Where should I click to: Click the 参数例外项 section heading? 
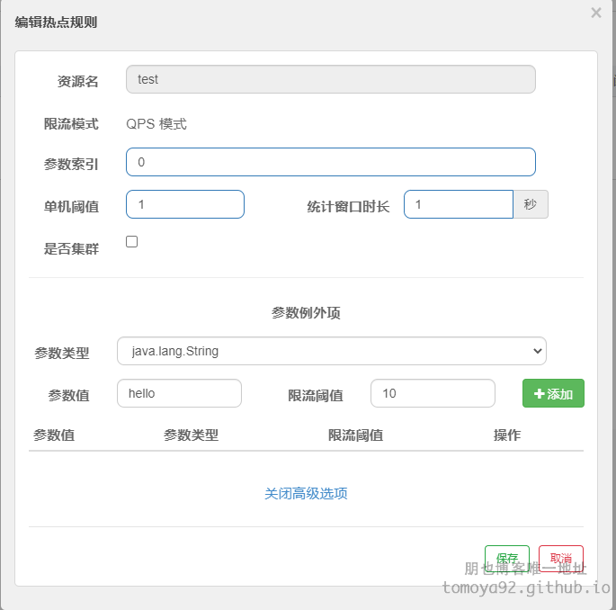point(306,313)
